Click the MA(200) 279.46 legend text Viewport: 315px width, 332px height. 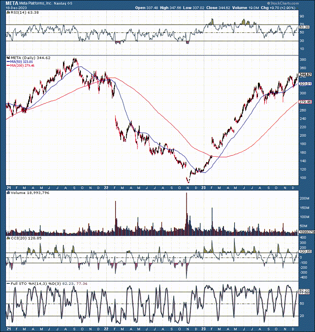click(22, 66)
